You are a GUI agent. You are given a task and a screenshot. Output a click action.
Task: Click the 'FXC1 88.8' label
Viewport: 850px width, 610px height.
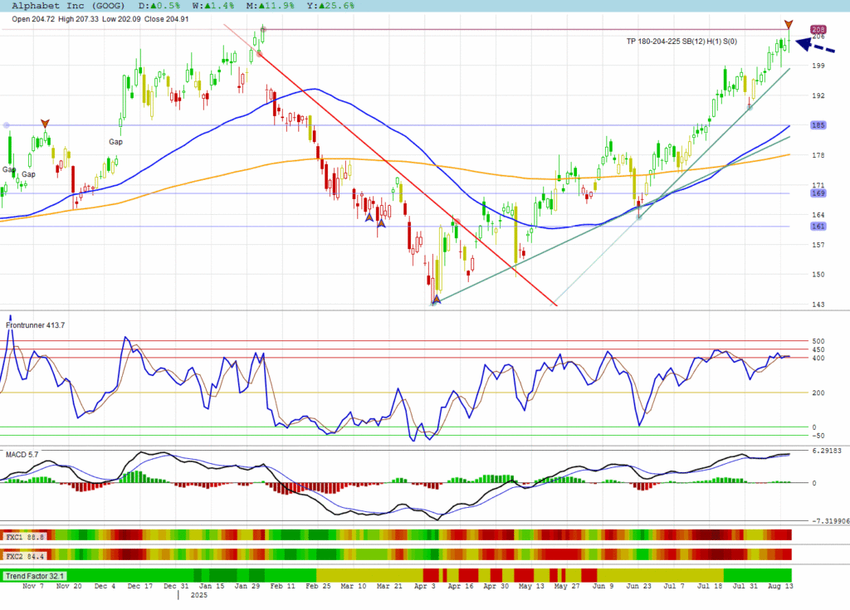pos(24,536)
